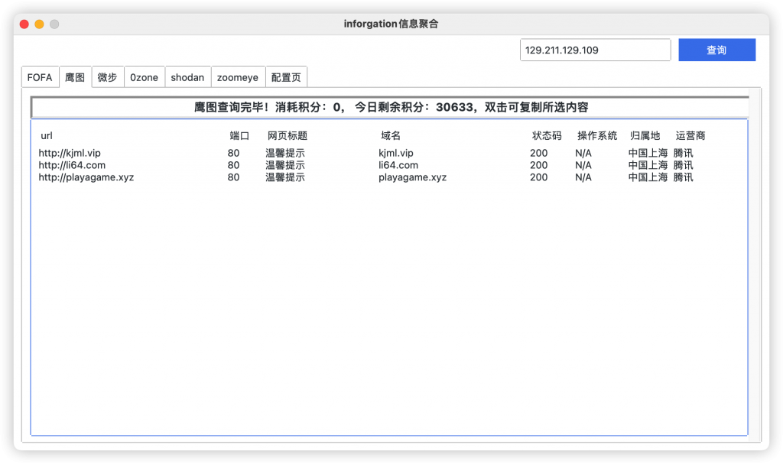Click the 归属地 location column header
The height and width of the screenshot is (464, 783).
pos(646,135)
